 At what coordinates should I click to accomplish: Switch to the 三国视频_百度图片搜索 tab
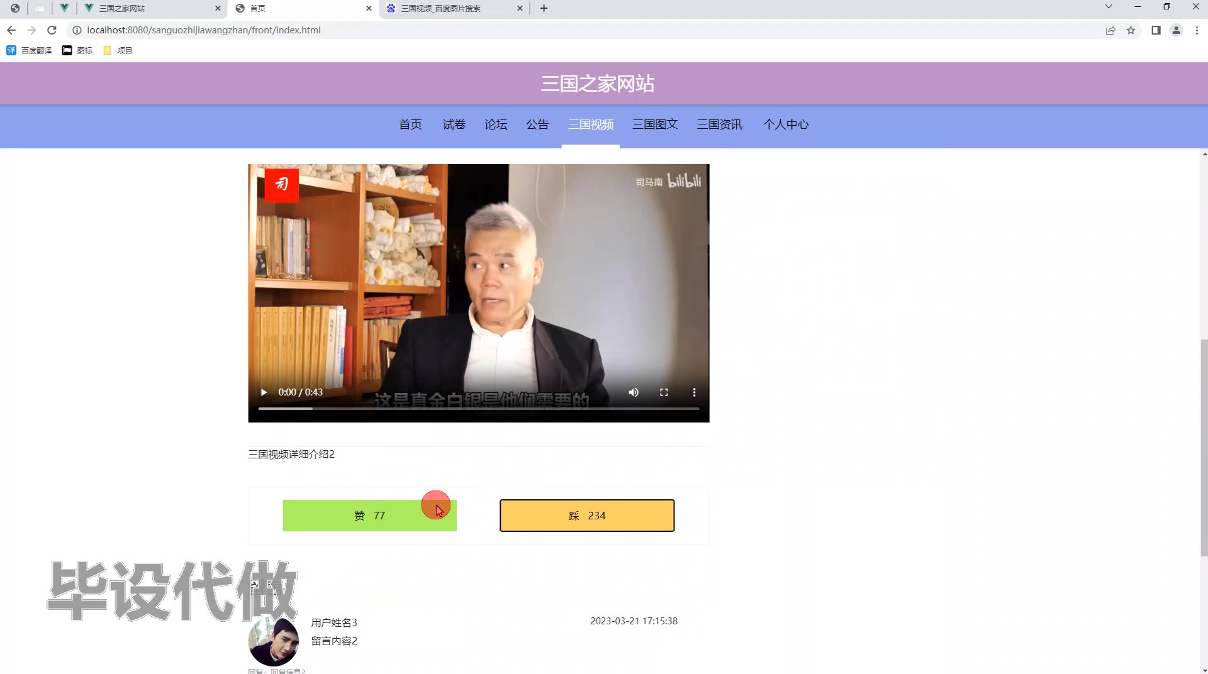click(x=454, y=8)
